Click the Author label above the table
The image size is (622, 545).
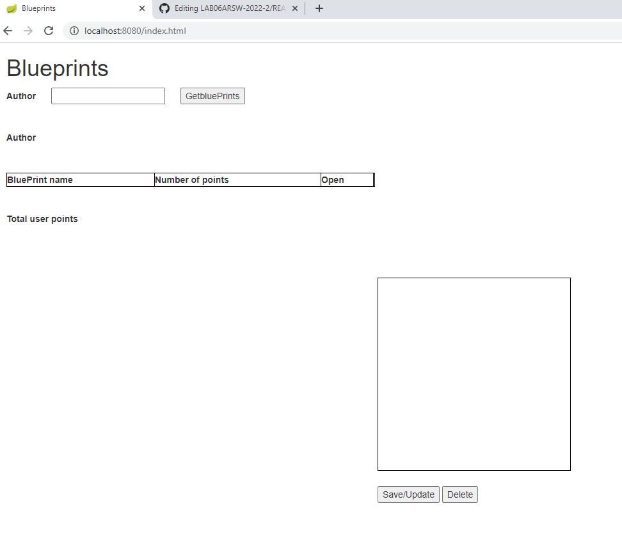pos(21,138)
